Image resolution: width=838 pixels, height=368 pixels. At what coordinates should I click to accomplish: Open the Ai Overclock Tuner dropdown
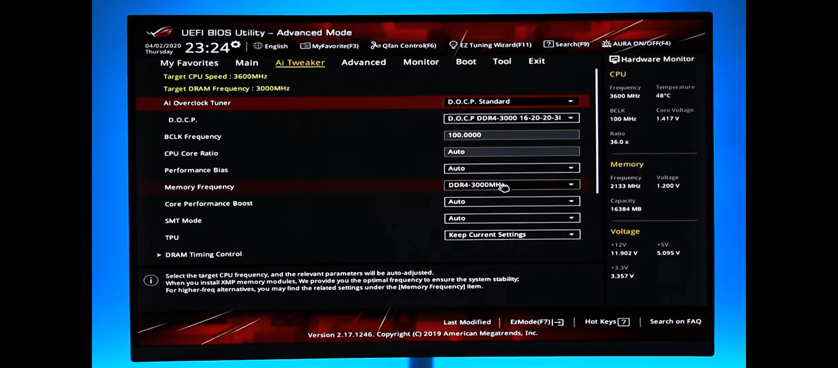(511, 101)
